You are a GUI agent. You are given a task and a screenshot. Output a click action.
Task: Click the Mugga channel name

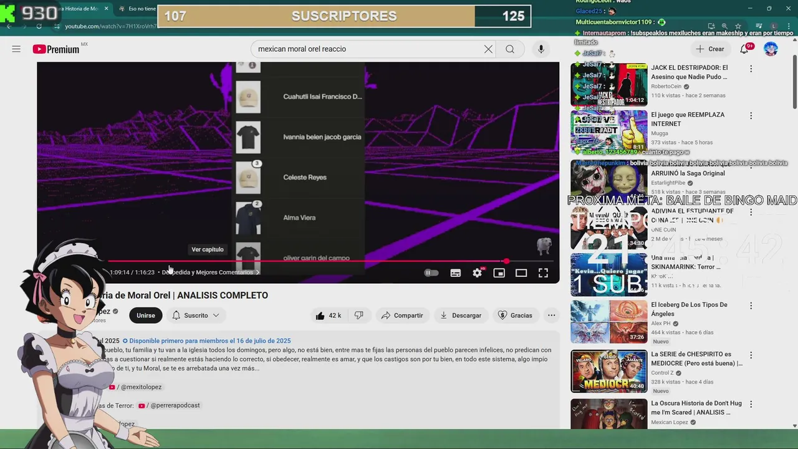coord(660,133)
